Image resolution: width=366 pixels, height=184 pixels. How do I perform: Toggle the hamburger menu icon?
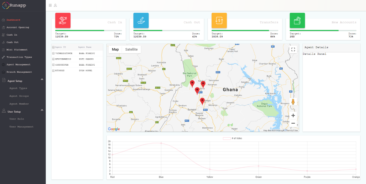(50, 5)
